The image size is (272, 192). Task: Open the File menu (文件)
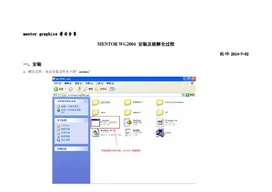(57, 83)
